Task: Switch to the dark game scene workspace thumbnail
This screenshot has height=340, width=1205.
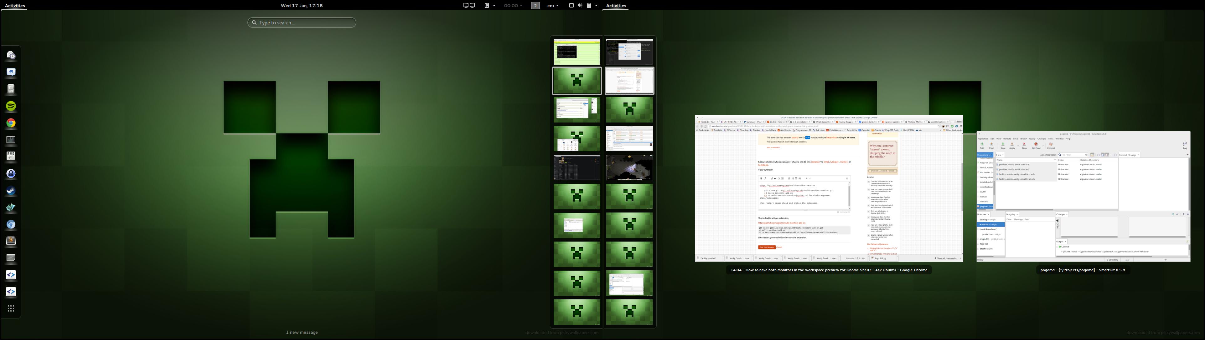Action: tap(629, 167)
